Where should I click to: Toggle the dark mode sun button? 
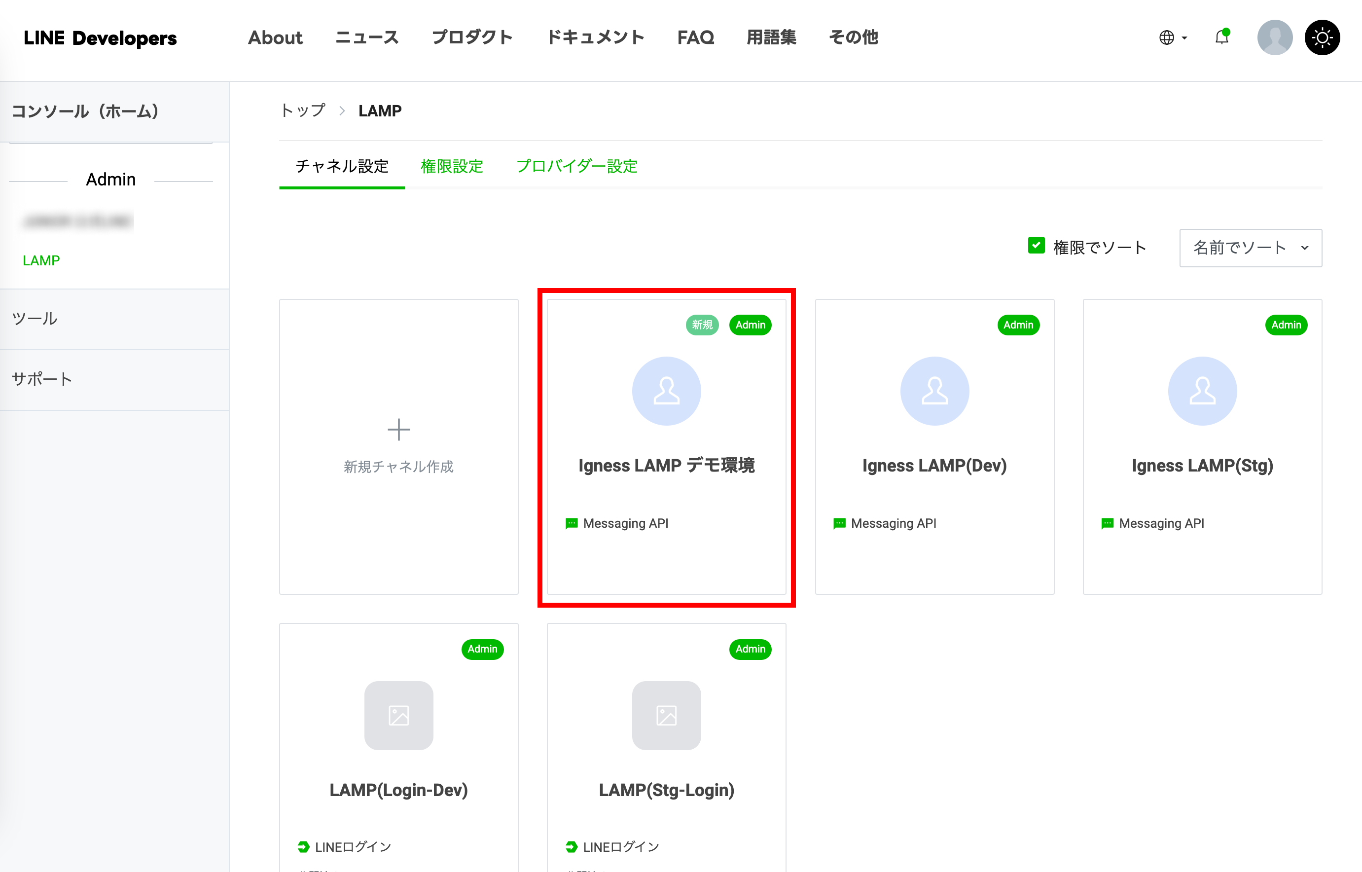point(1322,37)
